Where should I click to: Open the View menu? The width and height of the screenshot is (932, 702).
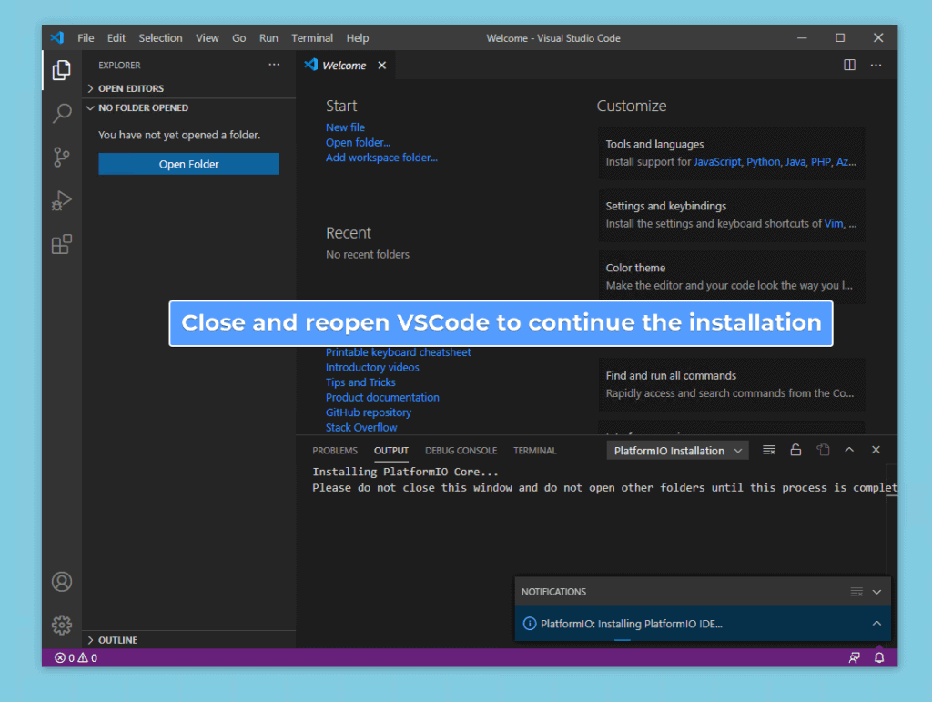pyautogui.click(x=207, y=38)
